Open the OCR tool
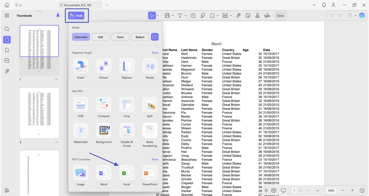The height and width of the screenshot is (196, 369). (x=81, y=105)
